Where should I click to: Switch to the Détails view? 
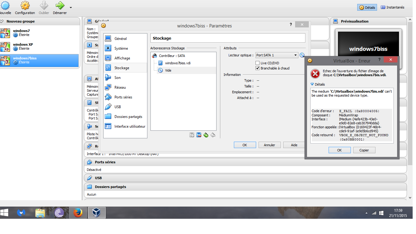(x=367, y=7)
